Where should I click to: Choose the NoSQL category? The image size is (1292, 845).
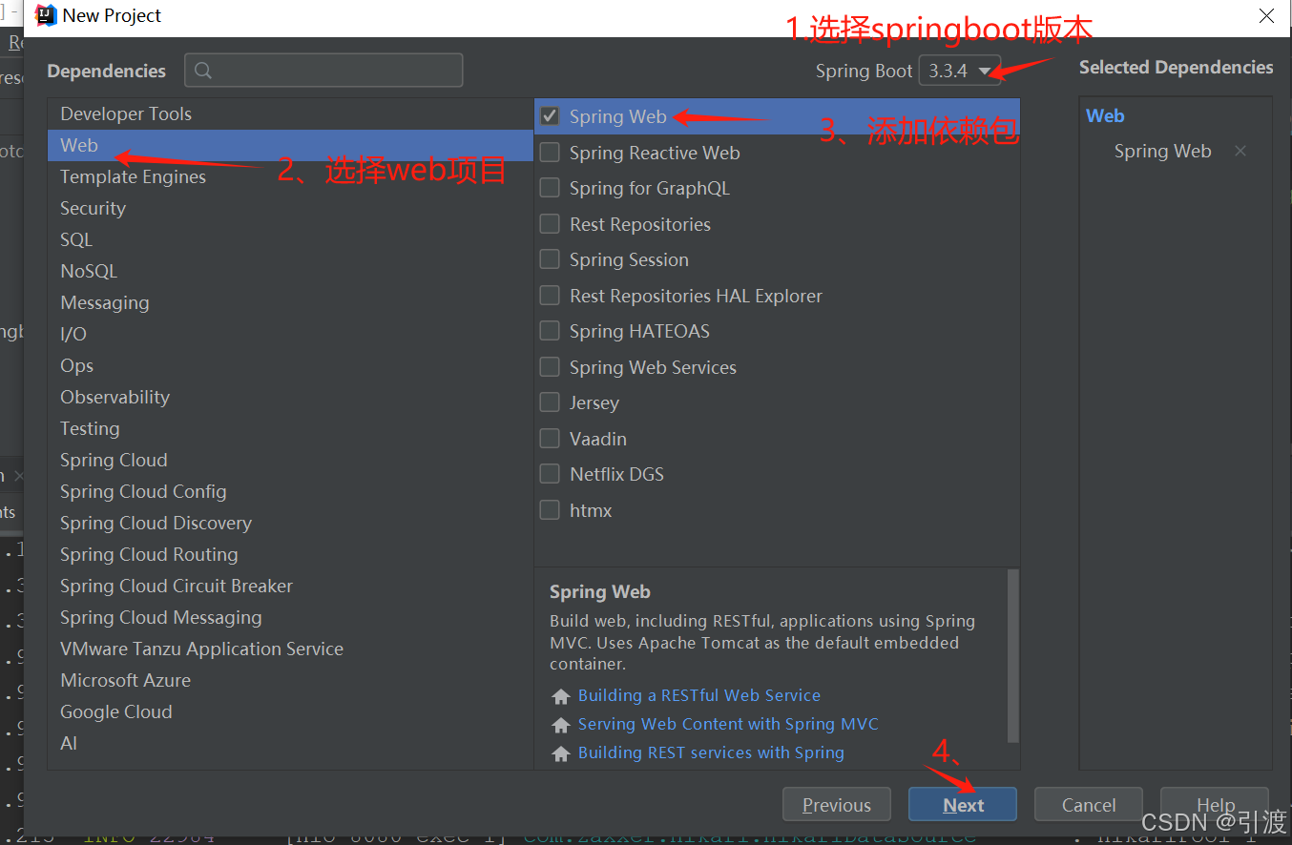(x=290, y=271)
